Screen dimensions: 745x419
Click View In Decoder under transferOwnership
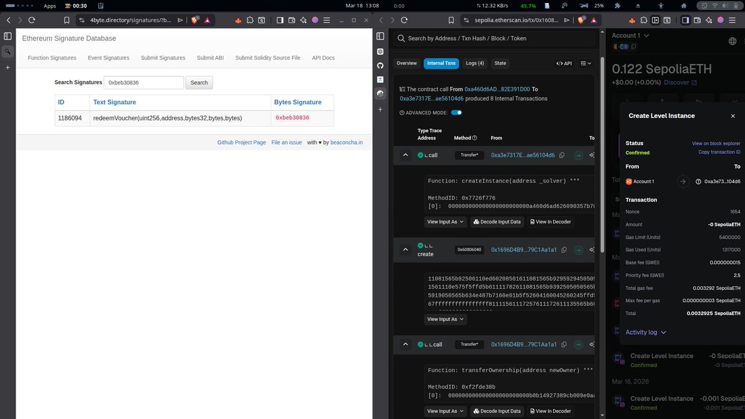[x=550, y=411]
